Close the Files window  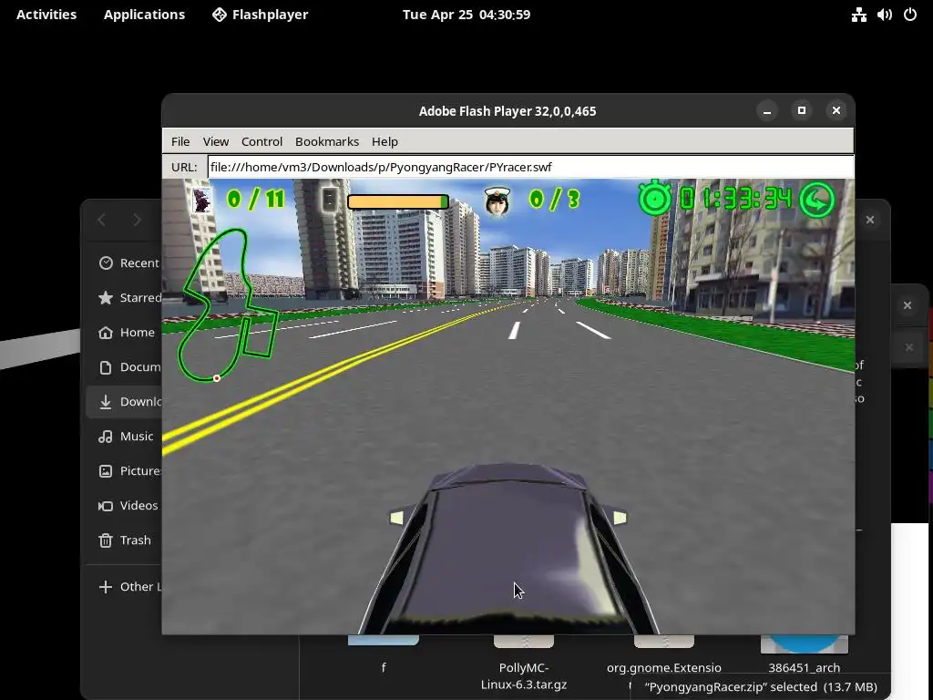(x=870, y=220)
